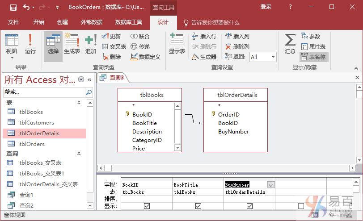The width and height of the screenshot is (363, 221).
Task: Uncheck the 显示 checkbox under BookID column
Action: [x=147, y=206]
